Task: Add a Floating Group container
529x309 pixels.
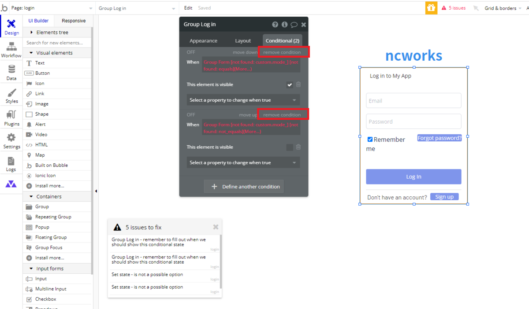Action: pos(57,237)
